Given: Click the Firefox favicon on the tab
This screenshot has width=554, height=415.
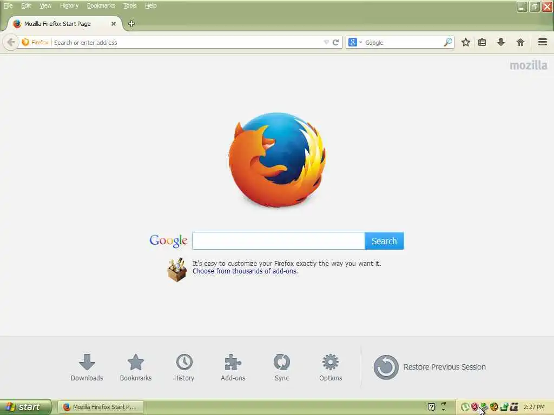Looking at the screenshot, I should 17,24.
